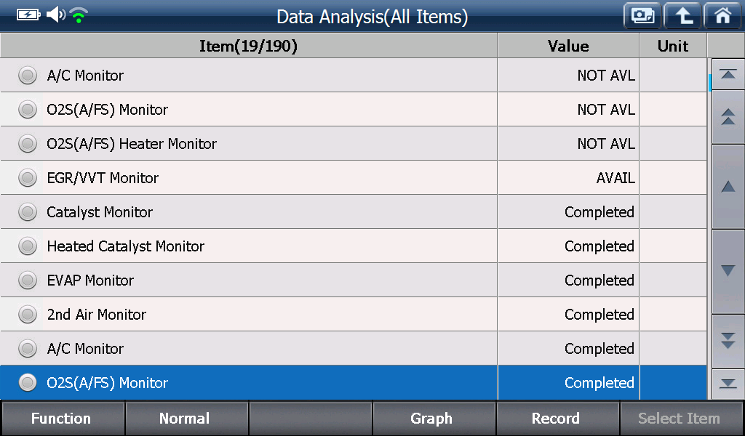This screenshot has width=745, height=436.
Task: Page up with double up arrow
Action: 728,117
